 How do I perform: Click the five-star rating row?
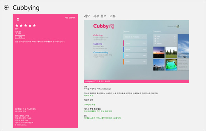click(25, 25)
